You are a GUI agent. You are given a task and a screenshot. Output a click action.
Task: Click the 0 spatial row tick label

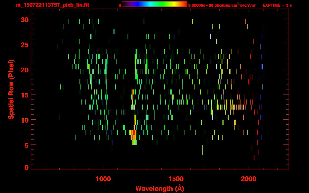click(27, 167)
